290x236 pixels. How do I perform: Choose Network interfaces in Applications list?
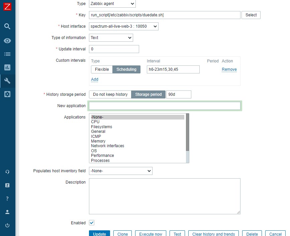point(107,146)
